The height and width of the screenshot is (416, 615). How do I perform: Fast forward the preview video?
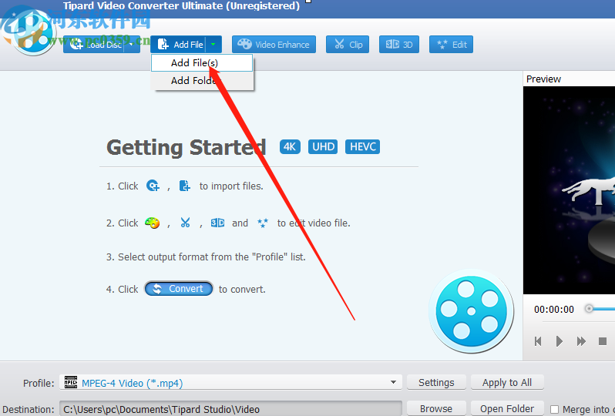pos(581,341)
